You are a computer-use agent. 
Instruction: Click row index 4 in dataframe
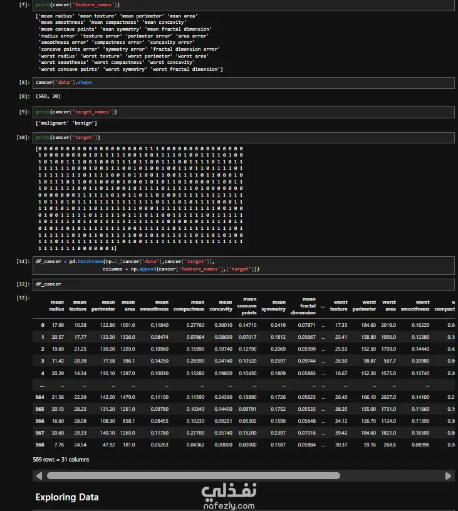click(x=43, y=373)
